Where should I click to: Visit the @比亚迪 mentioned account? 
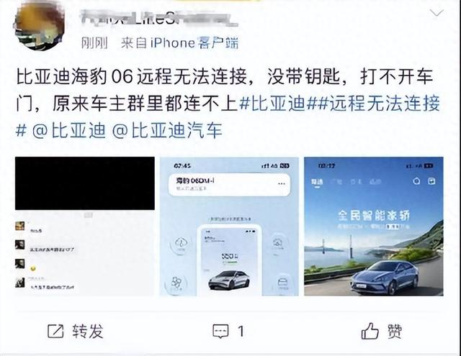69,130
